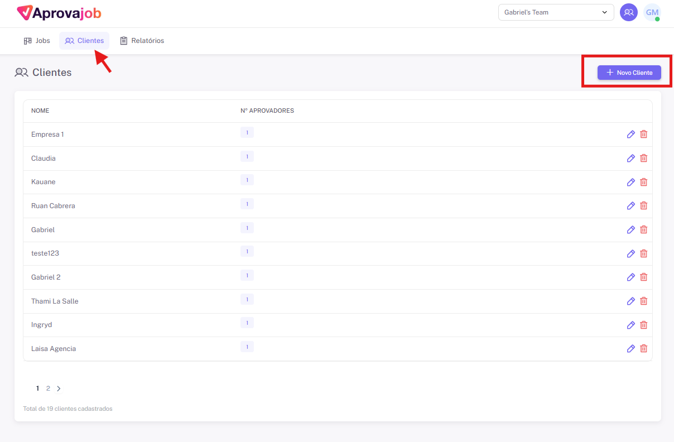This screenshot has height=442, width=674.
Task: Remove Thami La Salle using trash icon
Action: pyautogui.click(x=643, y=301)
